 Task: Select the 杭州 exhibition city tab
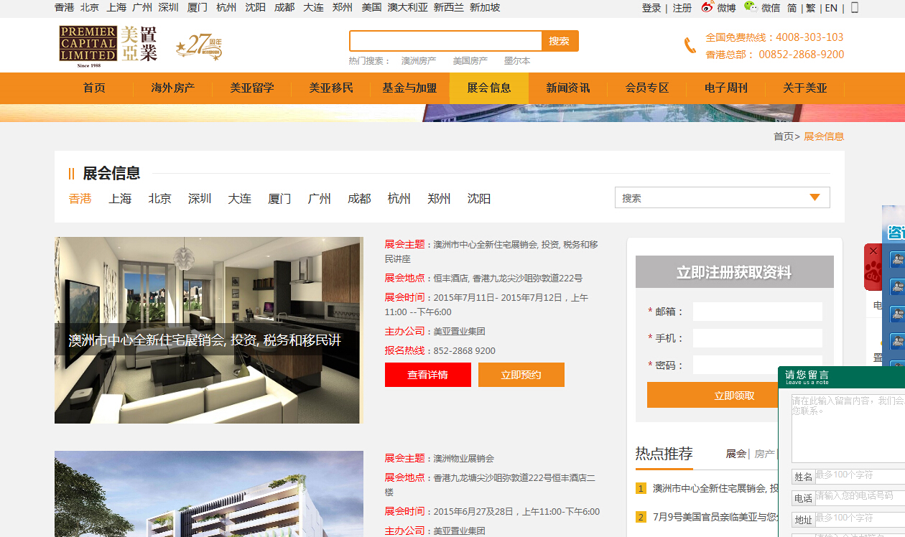(x=399, y=199)
